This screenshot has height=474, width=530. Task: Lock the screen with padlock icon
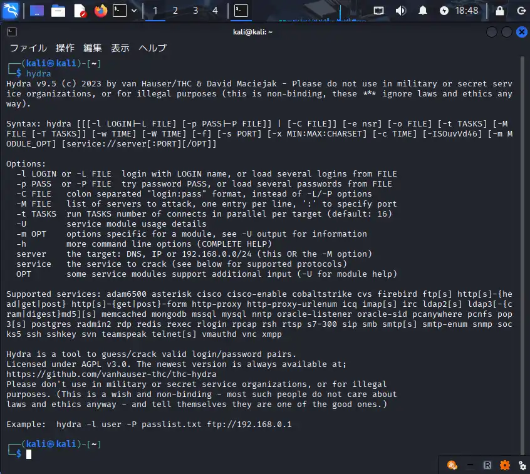coord(500,11)
